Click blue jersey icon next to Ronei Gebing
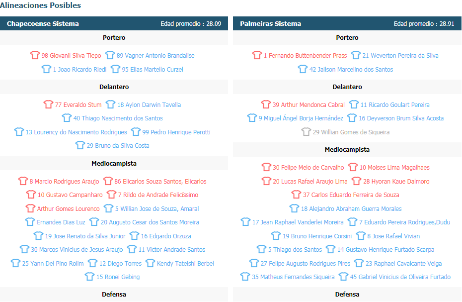462x302 pixels. click(x=89, y=277)
